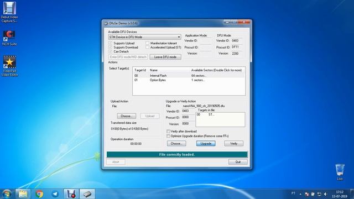Select target 00 in Targets in file list
Viewport: 354px width, 199px height.
click(220, 114)
